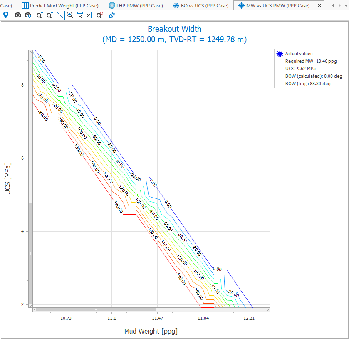Select the magnifier zoom tool
This screenshot has height=339, width=349.
70,15
